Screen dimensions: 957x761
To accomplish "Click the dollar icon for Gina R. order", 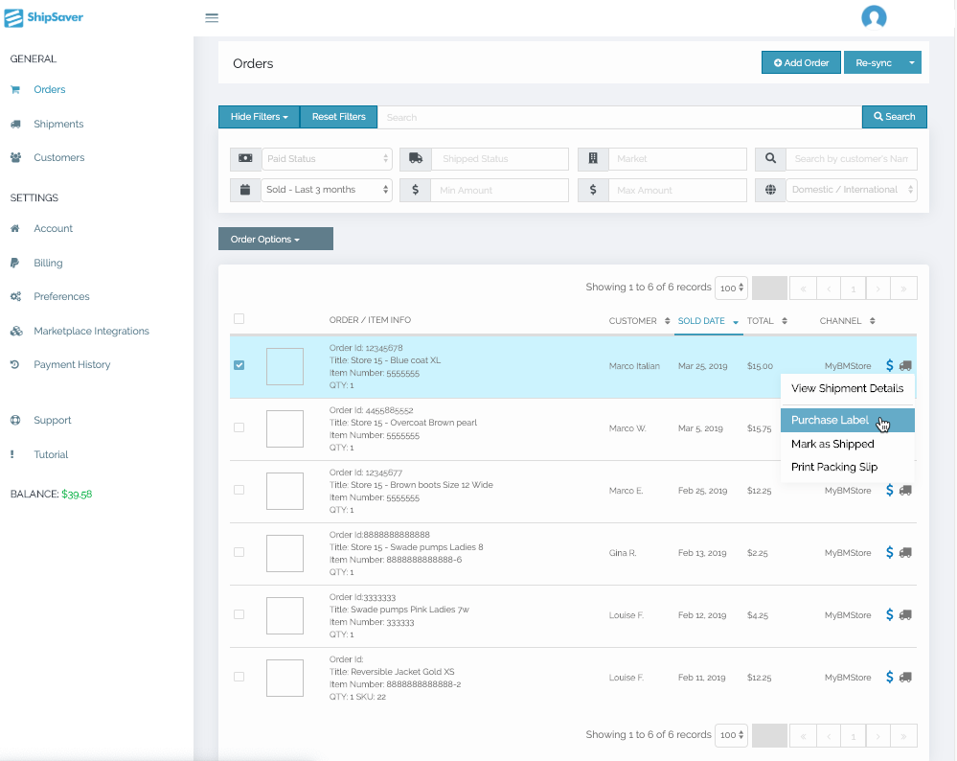I will point(889,552).
